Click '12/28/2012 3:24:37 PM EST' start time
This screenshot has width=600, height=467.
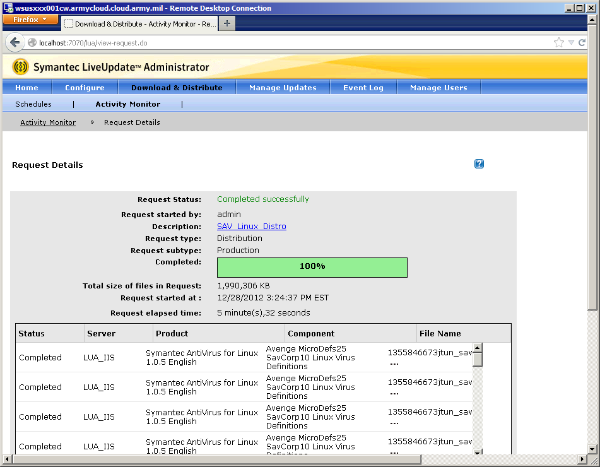(273, 297)
